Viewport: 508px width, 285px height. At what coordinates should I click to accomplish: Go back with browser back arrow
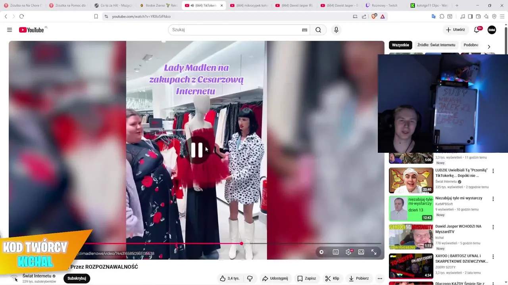6,17
